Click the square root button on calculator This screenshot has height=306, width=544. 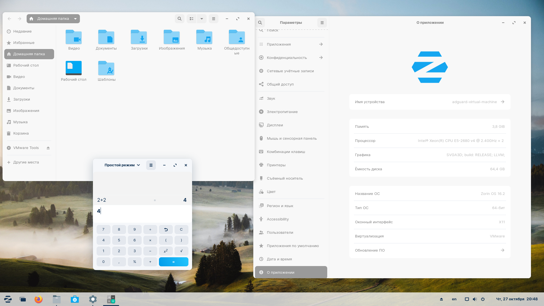pyautogui.click(x=181, y=251)
